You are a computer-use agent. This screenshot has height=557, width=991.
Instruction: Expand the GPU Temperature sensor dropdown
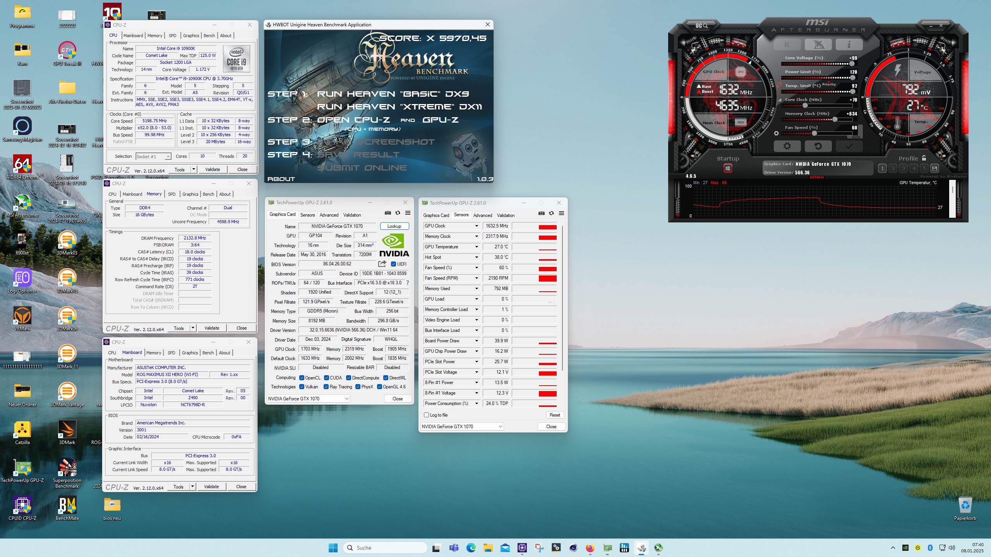477,247
